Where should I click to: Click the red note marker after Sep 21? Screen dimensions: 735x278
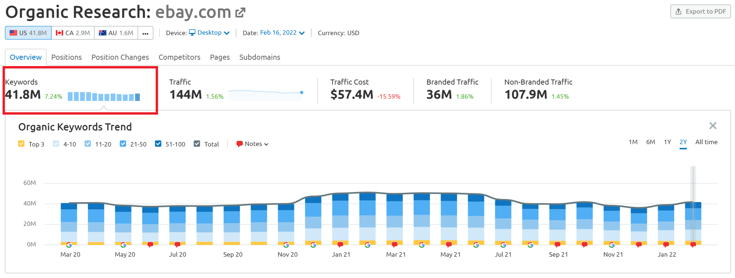click(585, 245)
